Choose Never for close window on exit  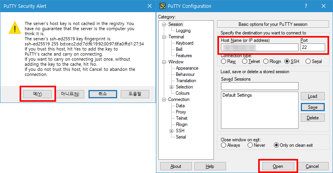pyautogui.click(x=256, y=145)
